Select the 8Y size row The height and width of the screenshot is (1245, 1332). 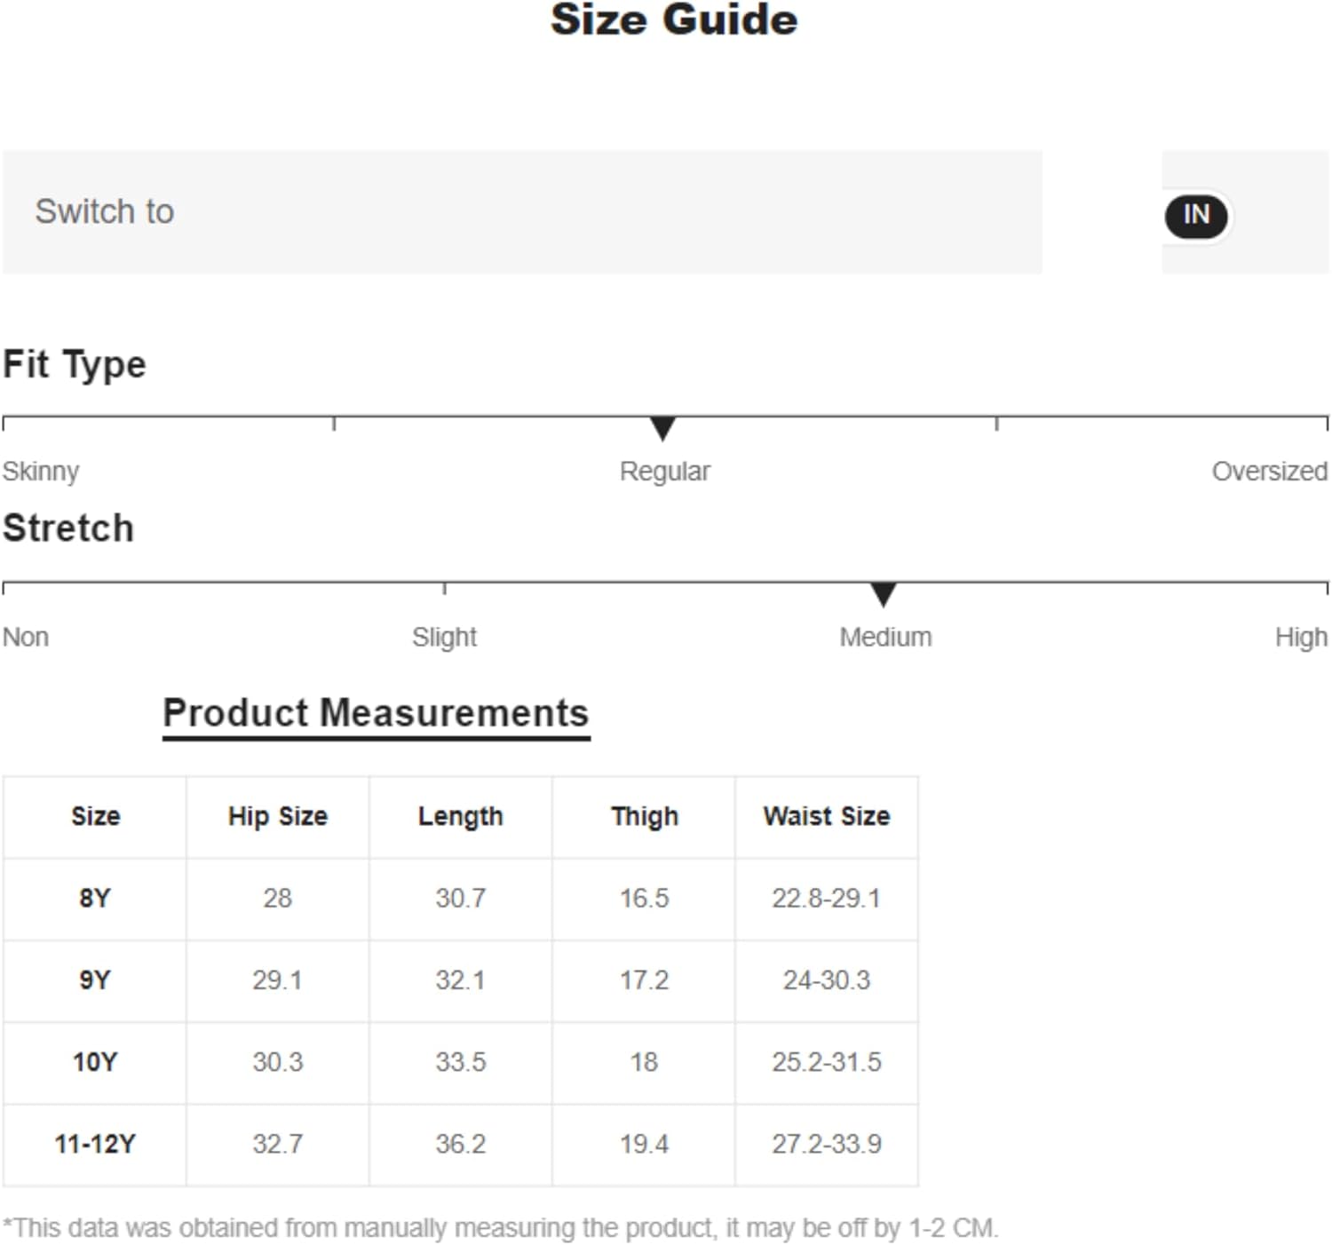click(460, 899)
